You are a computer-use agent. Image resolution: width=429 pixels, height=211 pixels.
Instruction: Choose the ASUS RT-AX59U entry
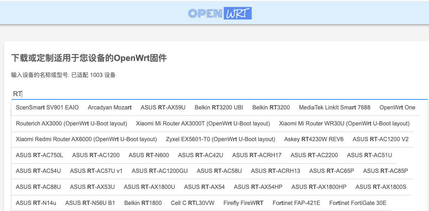163,107
